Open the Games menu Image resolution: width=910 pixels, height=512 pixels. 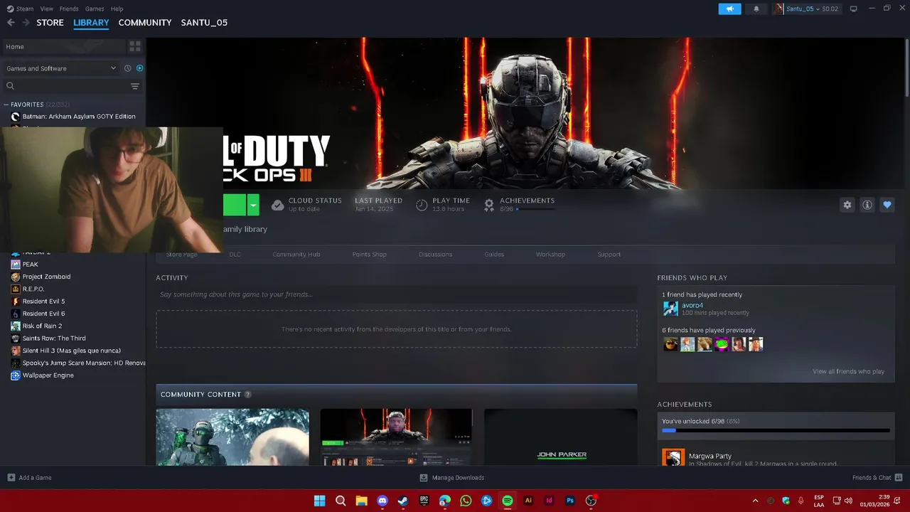click(95, 9)
